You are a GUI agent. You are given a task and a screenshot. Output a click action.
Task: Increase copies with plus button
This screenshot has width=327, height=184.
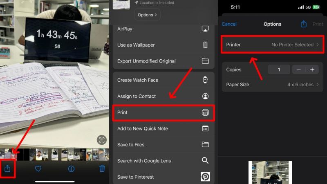[312, 70]
